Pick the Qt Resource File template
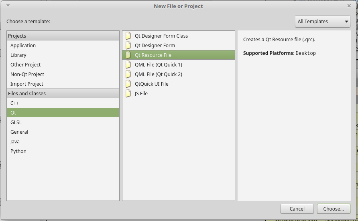The width and height of the screenshot is (358, 221). point(179,55)
